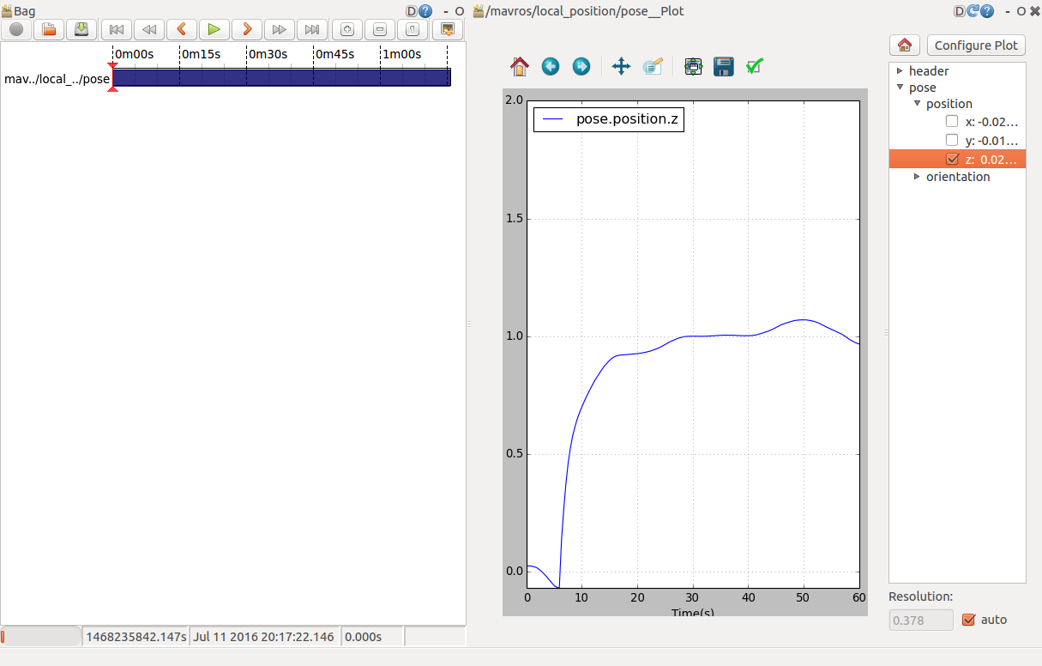1042x666 pixels.
Task: Reset plot to original view (house icon)
Action: 520,66
